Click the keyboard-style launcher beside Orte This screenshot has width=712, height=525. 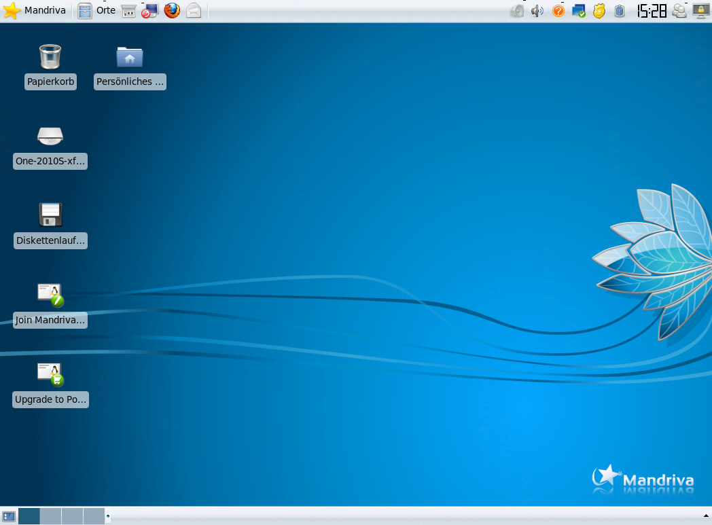tap(128, 11)
